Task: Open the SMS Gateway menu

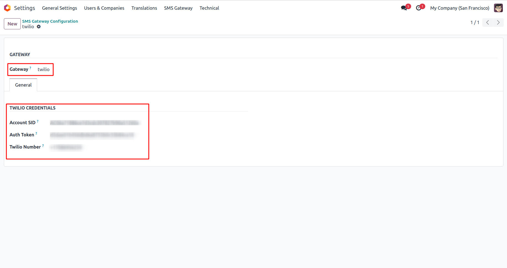Action: pos(178,8)
